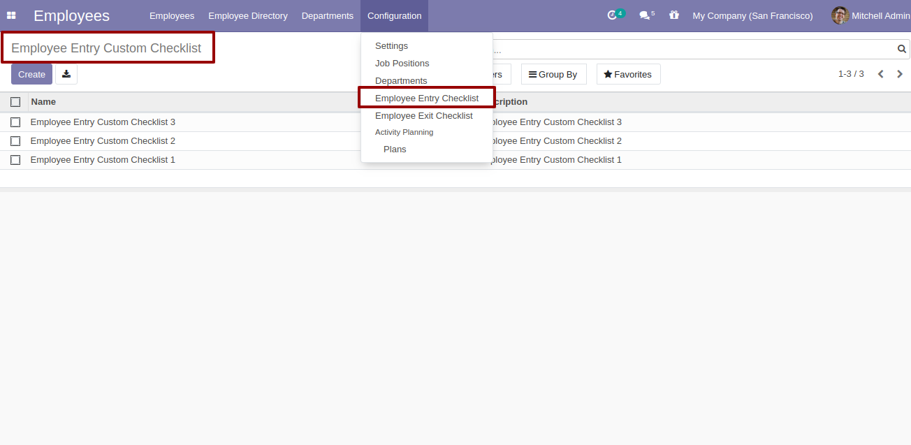
Task: Expand the Group By dropdown
Action: point(553,74)
